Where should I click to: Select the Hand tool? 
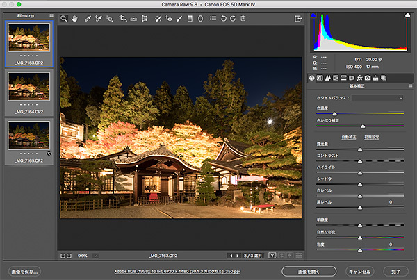click(x=74, y=18)
